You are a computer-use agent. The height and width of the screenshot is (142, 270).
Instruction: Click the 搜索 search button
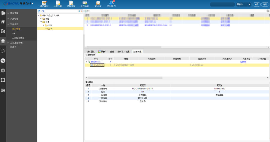click(x=256, y=5)
